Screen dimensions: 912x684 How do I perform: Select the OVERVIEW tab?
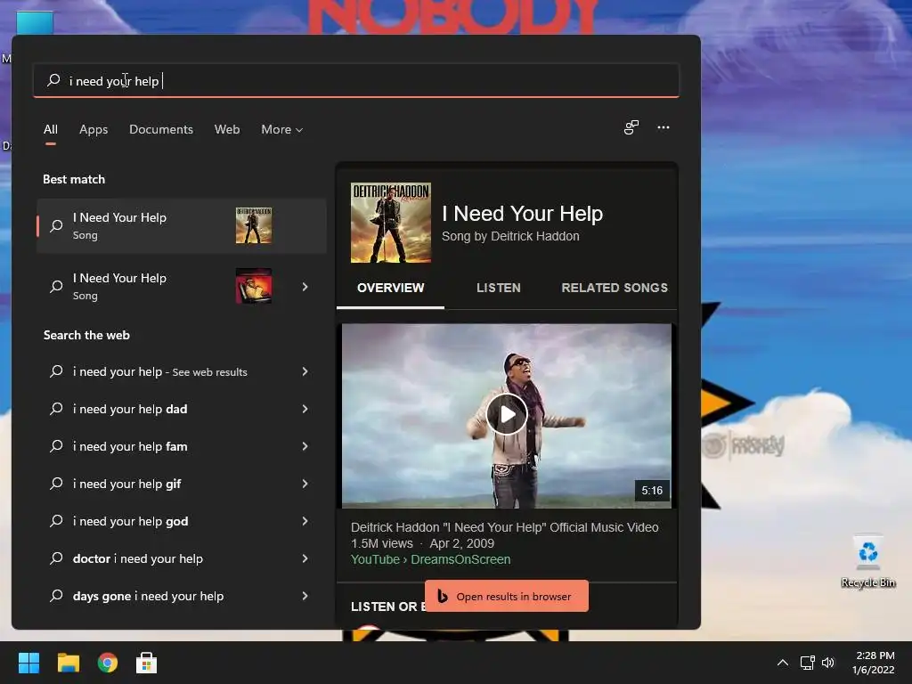[x=390, y=288]
